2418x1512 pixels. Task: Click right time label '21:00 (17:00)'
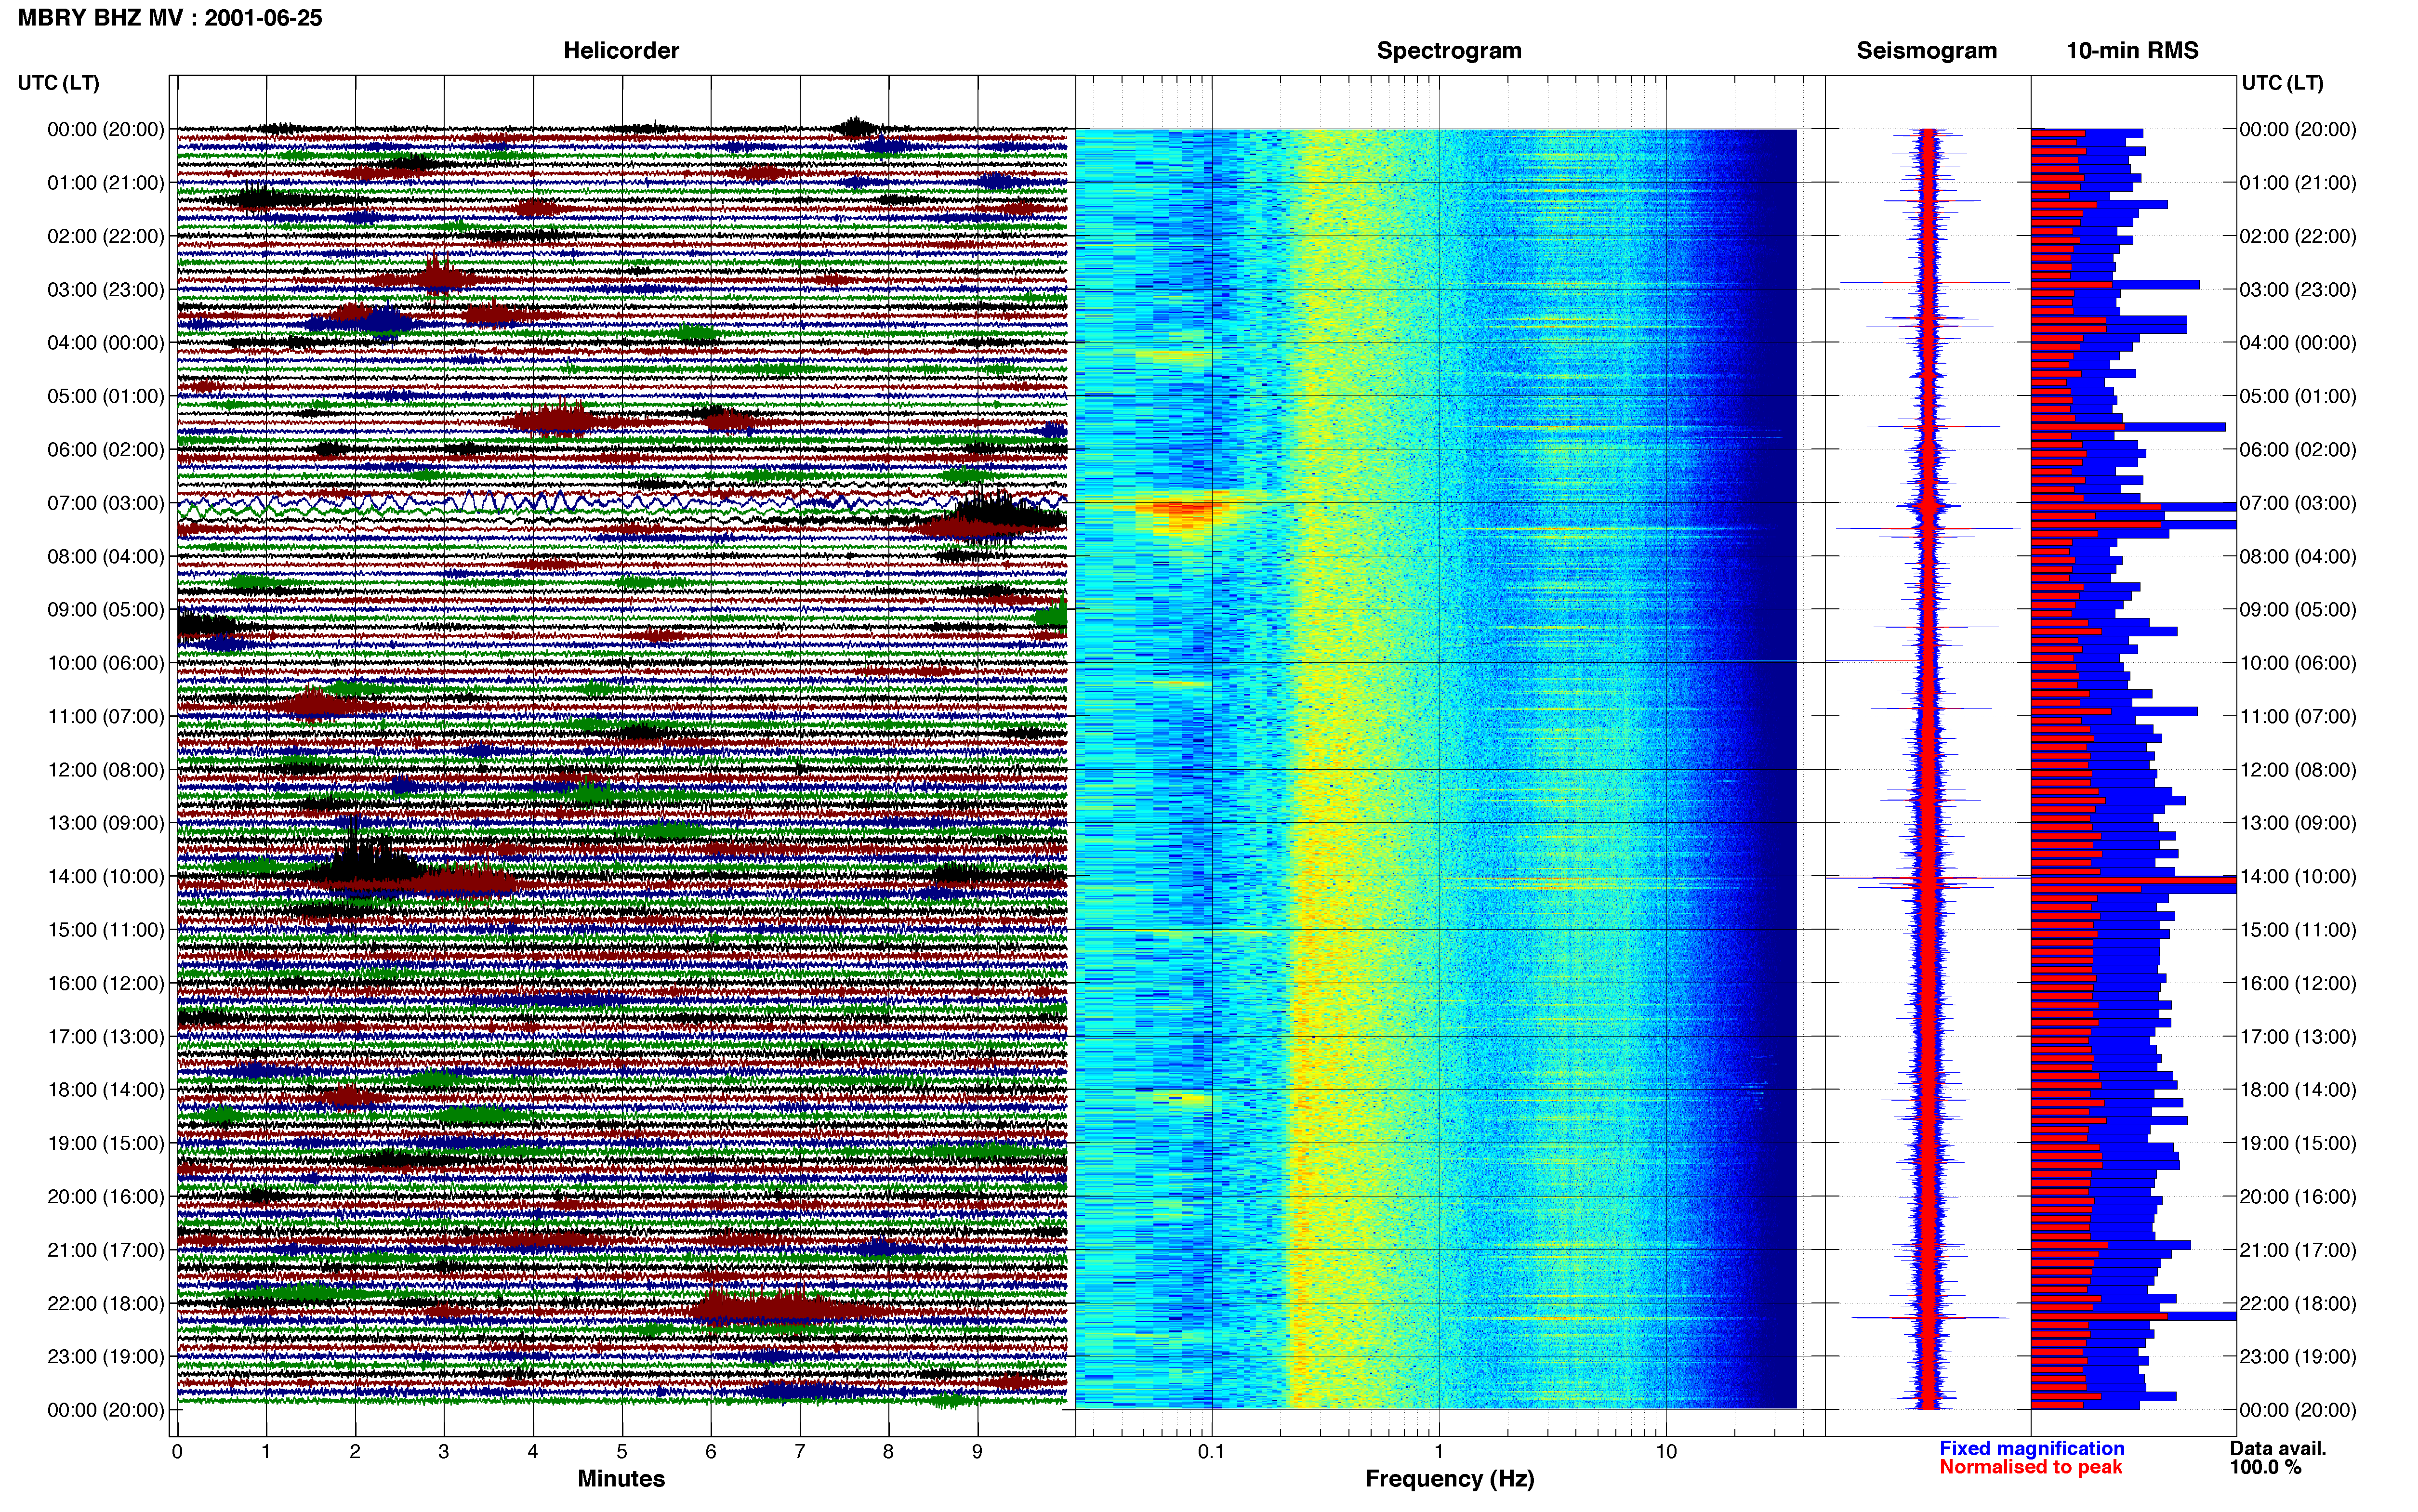(x=2298, y=1250)
